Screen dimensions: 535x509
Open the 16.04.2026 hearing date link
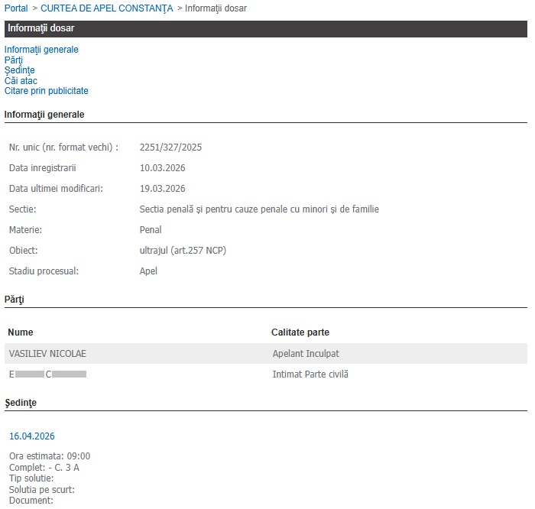31,436
